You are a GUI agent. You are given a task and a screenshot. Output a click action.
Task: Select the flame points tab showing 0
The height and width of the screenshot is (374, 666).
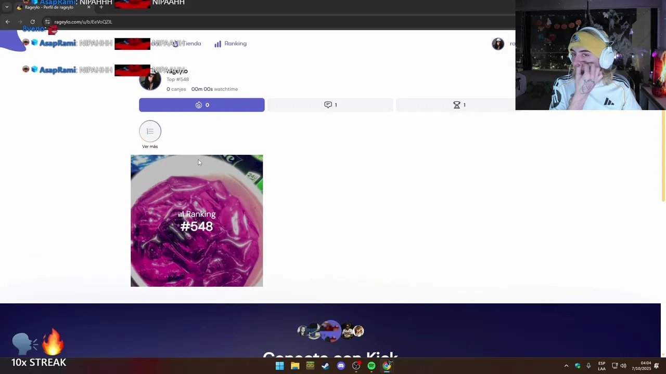(x=201, y=105)
